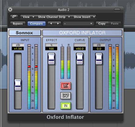135x127 pixels.
Task: Click the L effect level meter
Action: (62, 63)
